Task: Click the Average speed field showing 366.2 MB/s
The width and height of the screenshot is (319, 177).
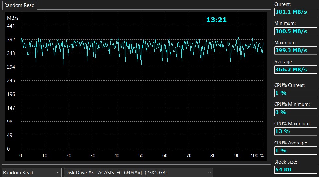Action: (295, 70)
